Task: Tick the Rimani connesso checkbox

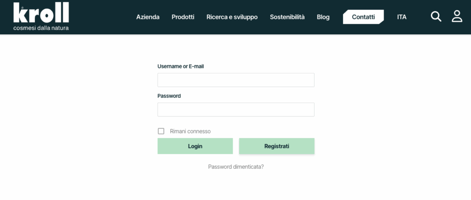Action: 161,131
